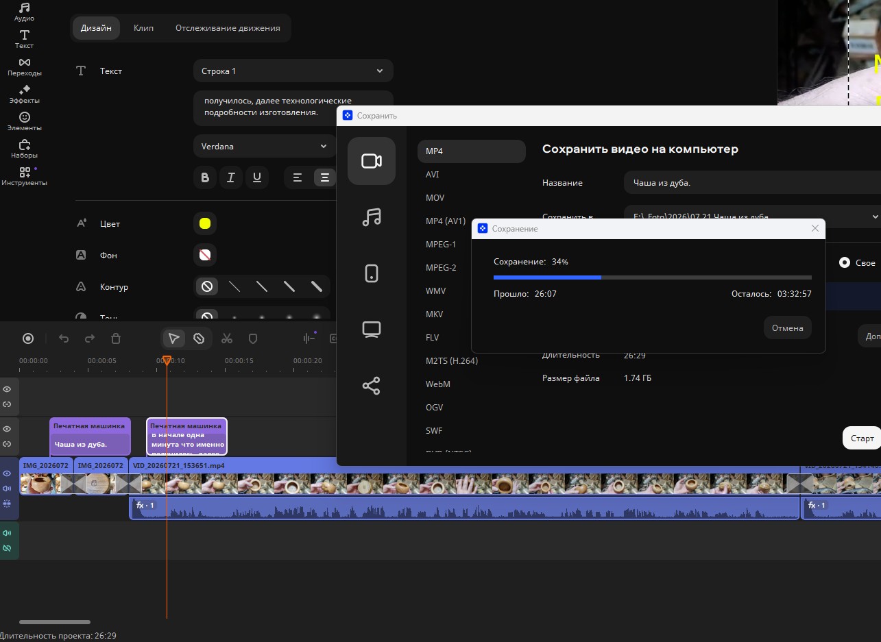Undo the last action
The height and width of the screenshot is (642, 881).
pyautogui.click(x=64, y=338)
